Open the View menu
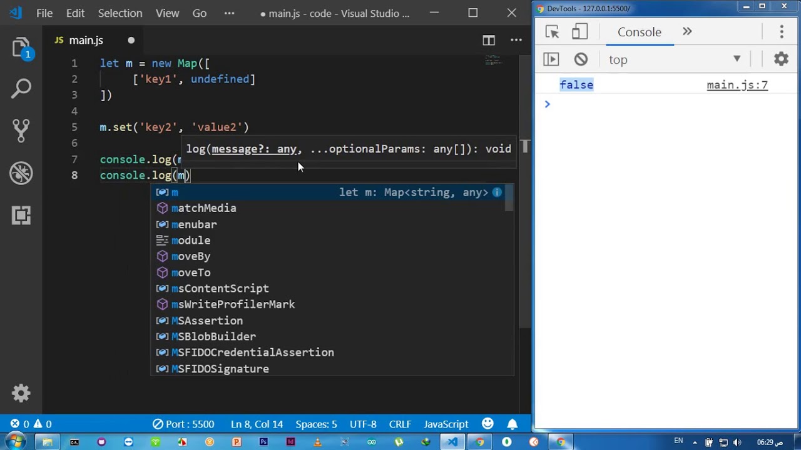 pyautogui.click(x=167, y=13)
